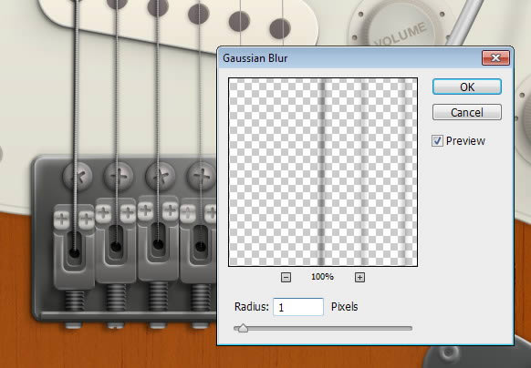Click inside the checkered blur preview area
Screen dimensions: 531x368
(323, 172)
